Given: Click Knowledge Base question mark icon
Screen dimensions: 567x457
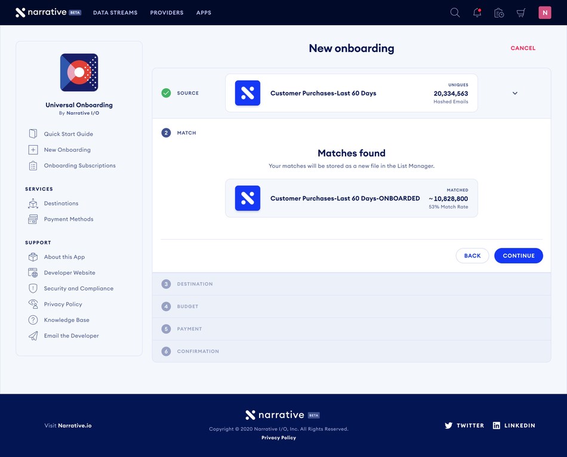Looking at the screenshot, I should pos(33,320).
